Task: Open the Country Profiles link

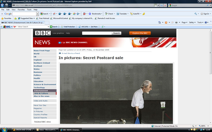Action: pyautogui.click(x=41, y=115)
